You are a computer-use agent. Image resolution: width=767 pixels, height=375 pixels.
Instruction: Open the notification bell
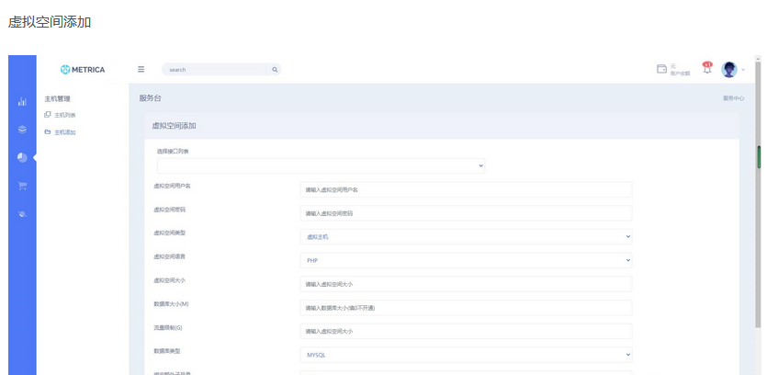pos(706,68)
